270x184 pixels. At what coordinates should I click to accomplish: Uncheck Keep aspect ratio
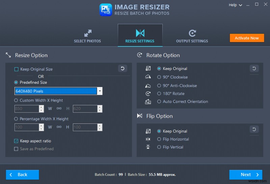tap(16, 141)
